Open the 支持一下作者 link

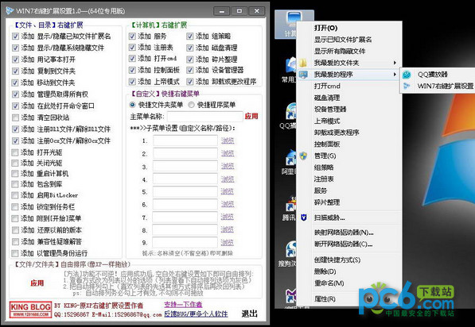tap(183, 304)
